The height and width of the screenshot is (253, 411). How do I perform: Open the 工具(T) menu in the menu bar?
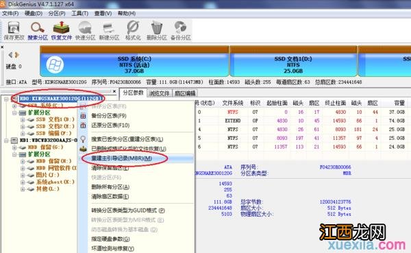(79, 13)
